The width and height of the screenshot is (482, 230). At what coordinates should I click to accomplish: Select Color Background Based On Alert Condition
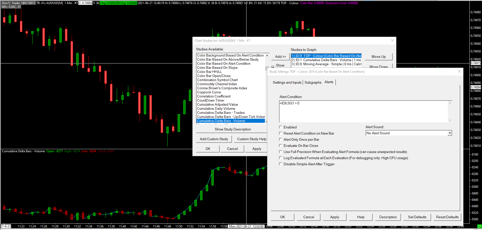231,55
